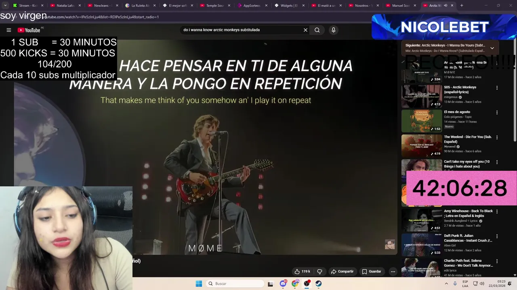Switch to the Stream - Kick tab

click(x=28, y=6)
